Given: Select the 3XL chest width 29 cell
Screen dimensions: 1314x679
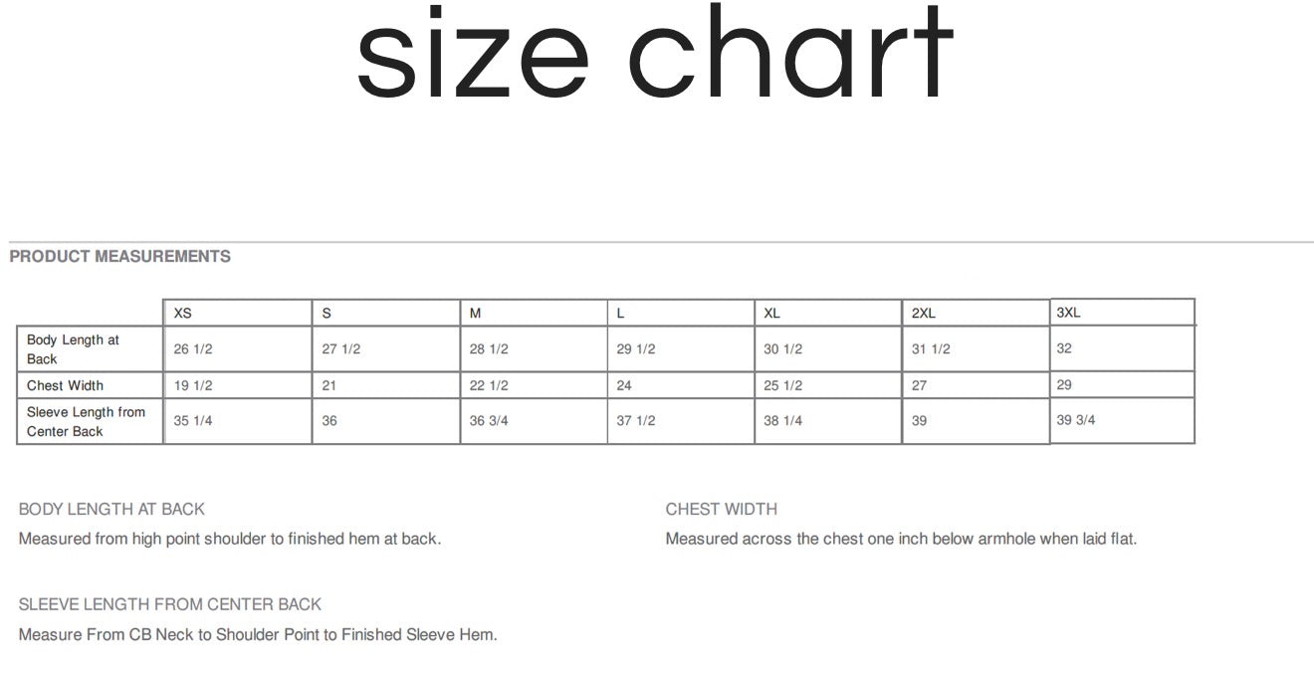Looking at the screenshot, I should pyautogui.click(x=1123, y=384).
